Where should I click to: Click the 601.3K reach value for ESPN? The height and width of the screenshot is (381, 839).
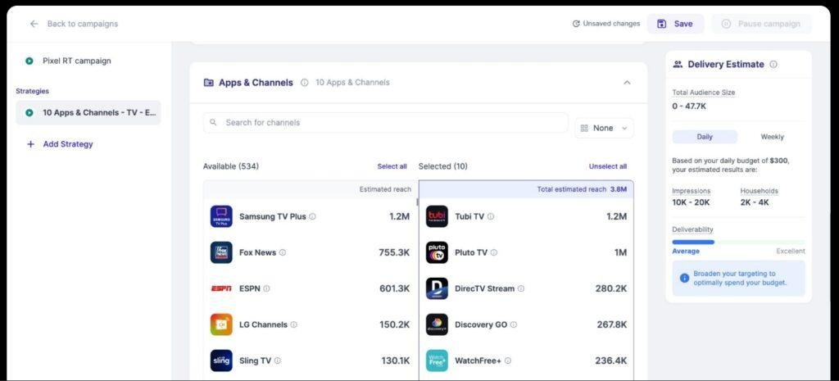pos(395,288)
